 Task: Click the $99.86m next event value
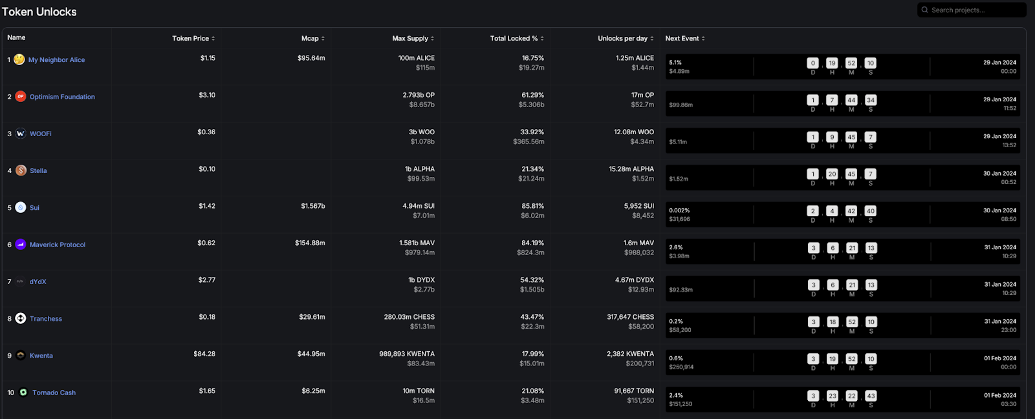point(681,105)
